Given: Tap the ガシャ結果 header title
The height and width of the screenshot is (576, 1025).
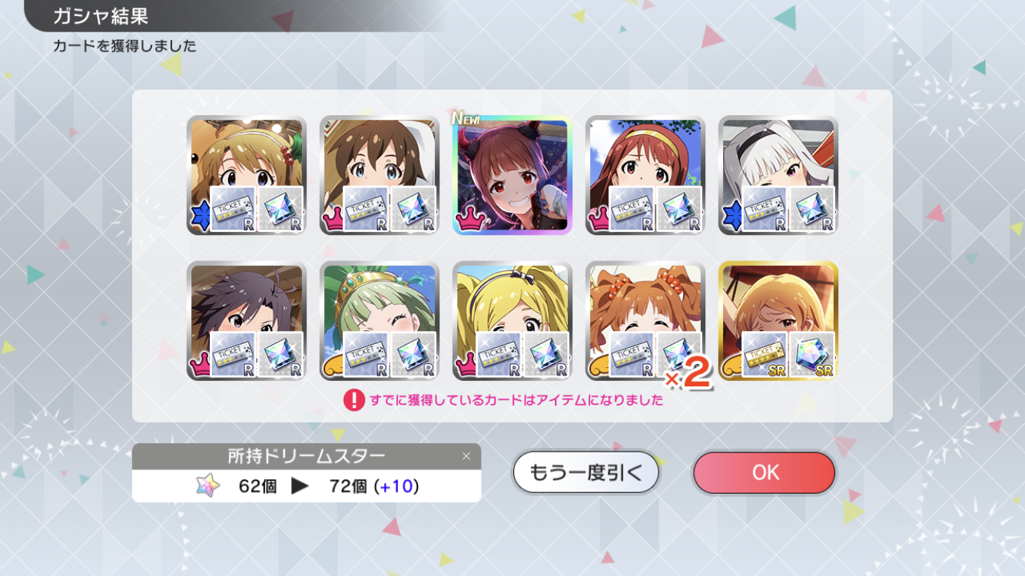Looking at the screenshot, I should (x=100, y=16).
